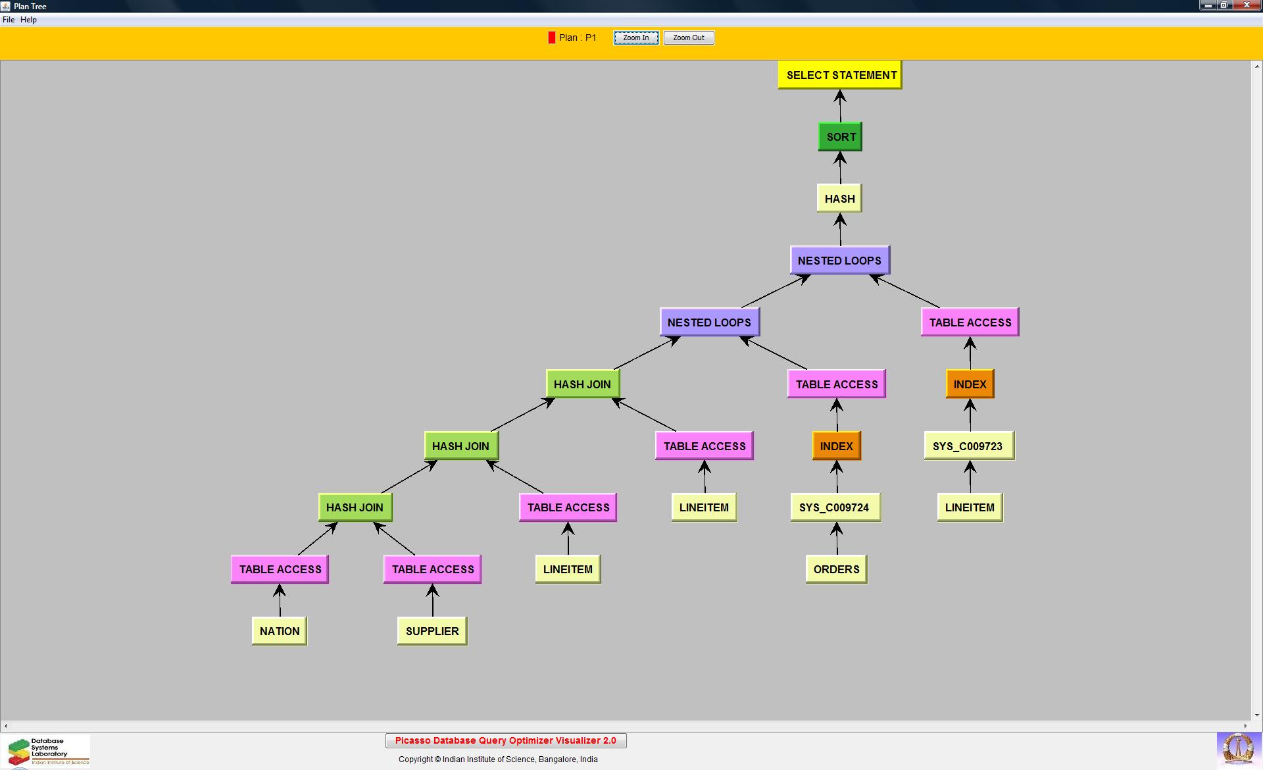
Task: Select the SELECT STATEMENT root node
Action: (840, 75)
